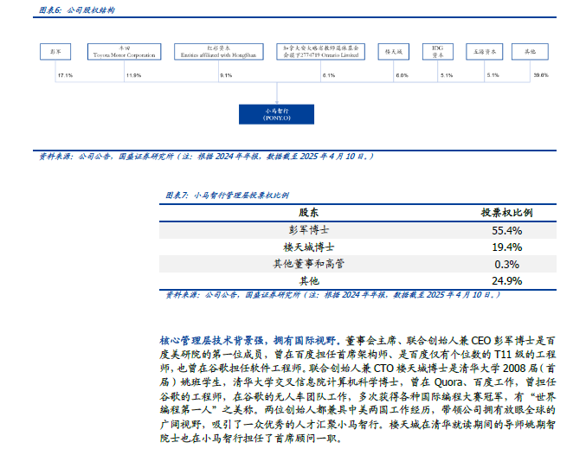Click the 图表7 小马智行管理层投票权比例 heading
The height and width of the screenshot is (449, 586).
point(228,196)
